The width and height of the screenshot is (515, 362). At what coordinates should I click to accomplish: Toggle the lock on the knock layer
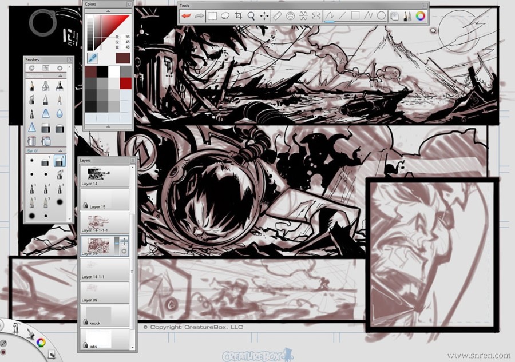pyautogui.click(x=85, y=321)
